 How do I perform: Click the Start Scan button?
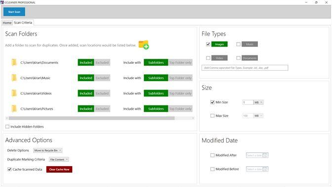(14, 12)
